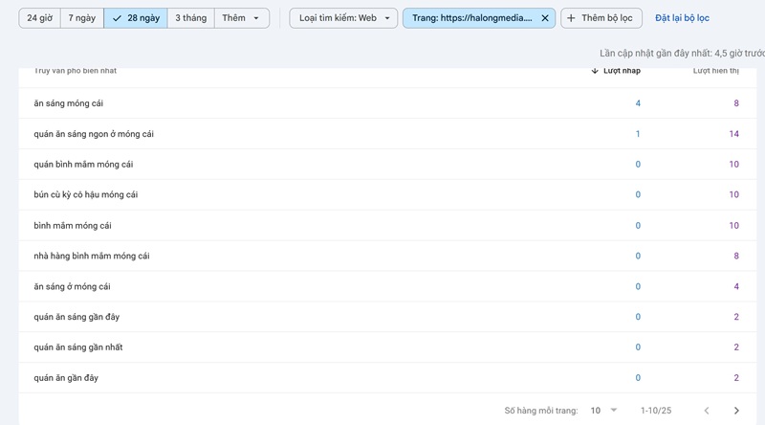
Task: Choose the checked 28 ngày range
Action: (138, 18)
